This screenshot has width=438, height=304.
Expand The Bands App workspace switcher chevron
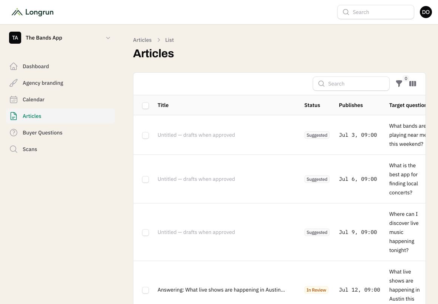tap(108, 38)
